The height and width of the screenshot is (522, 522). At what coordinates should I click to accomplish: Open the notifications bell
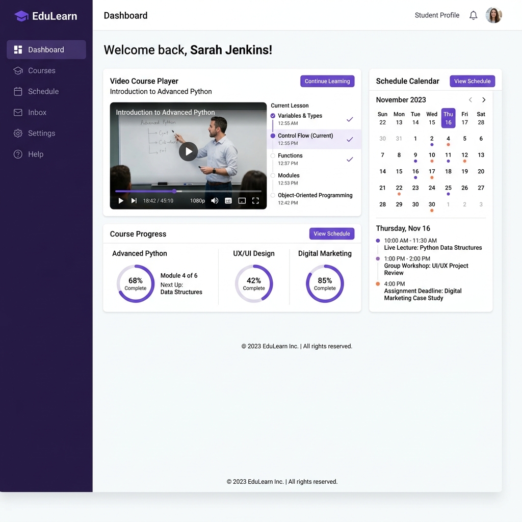[473, 15]
